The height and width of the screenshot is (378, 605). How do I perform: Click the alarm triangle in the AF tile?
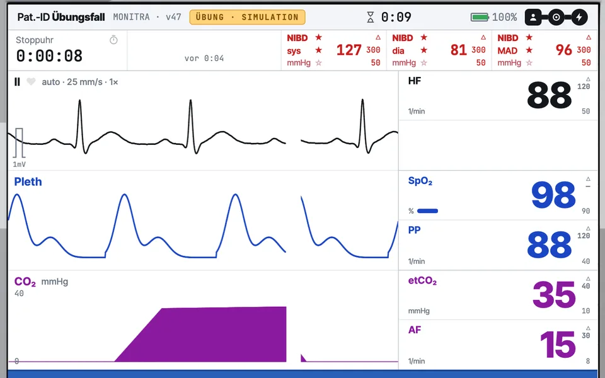[588, 328]
